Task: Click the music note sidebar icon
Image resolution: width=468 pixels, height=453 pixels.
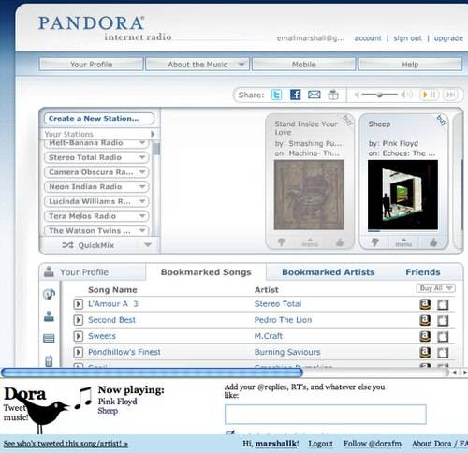Action: click(x=49, y=294)
